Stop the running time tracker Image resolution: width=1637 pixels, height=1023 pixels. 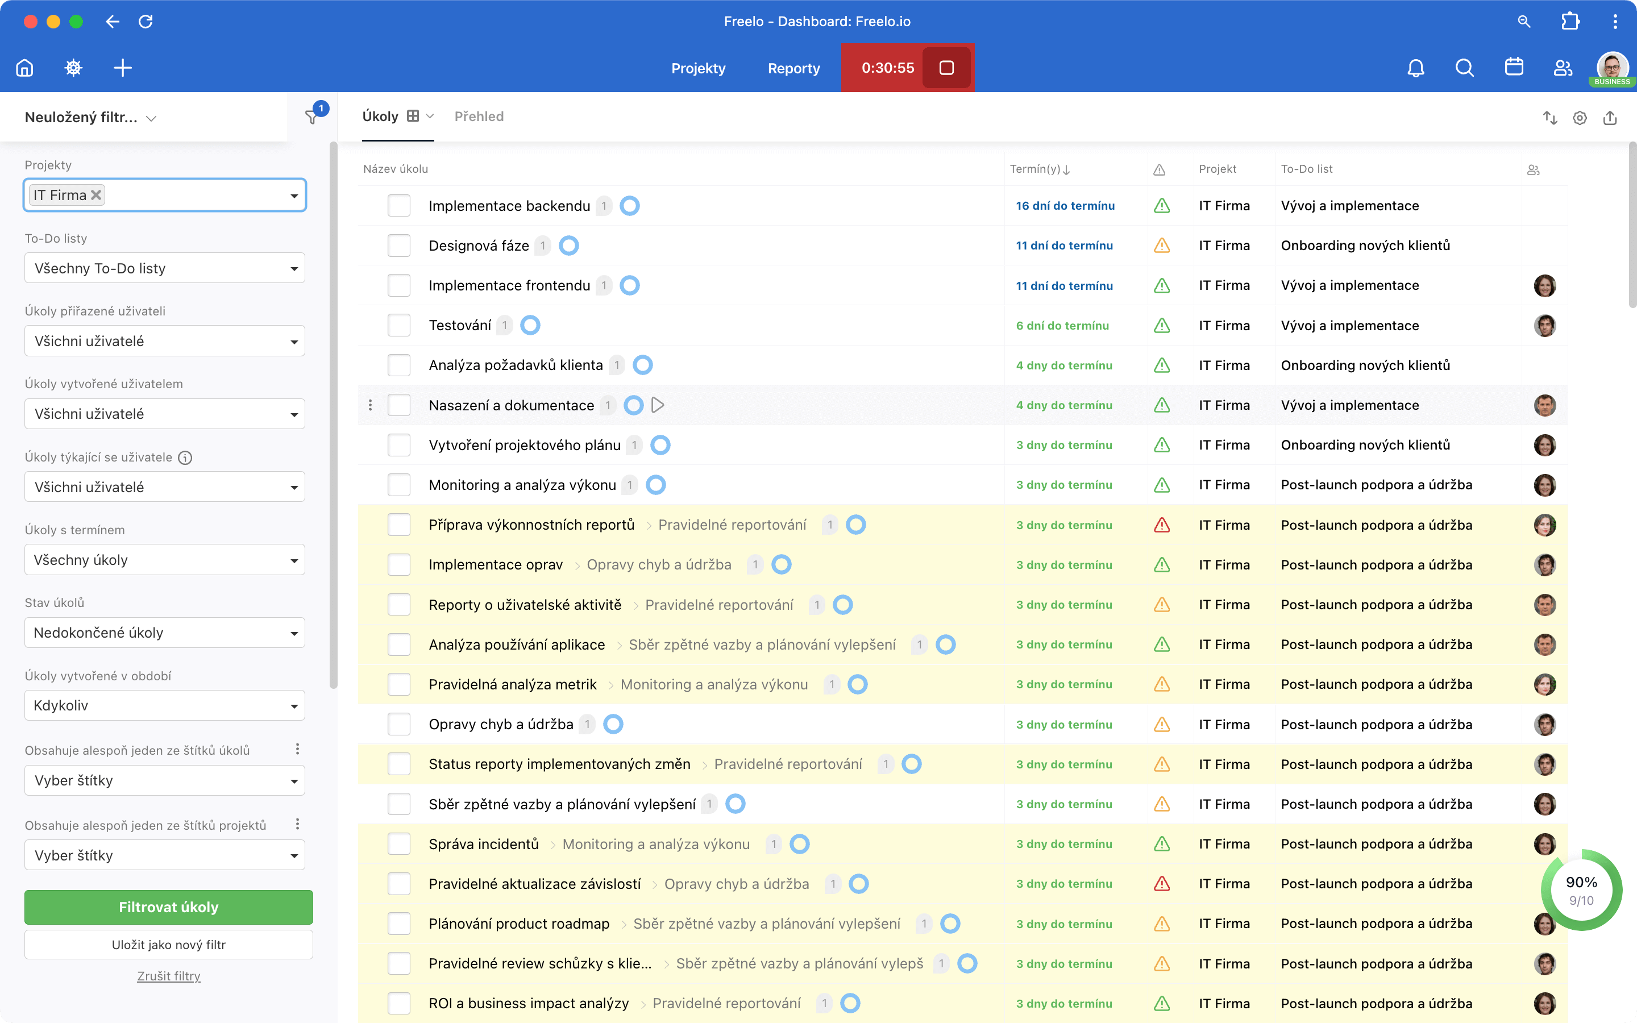[946, 68]
